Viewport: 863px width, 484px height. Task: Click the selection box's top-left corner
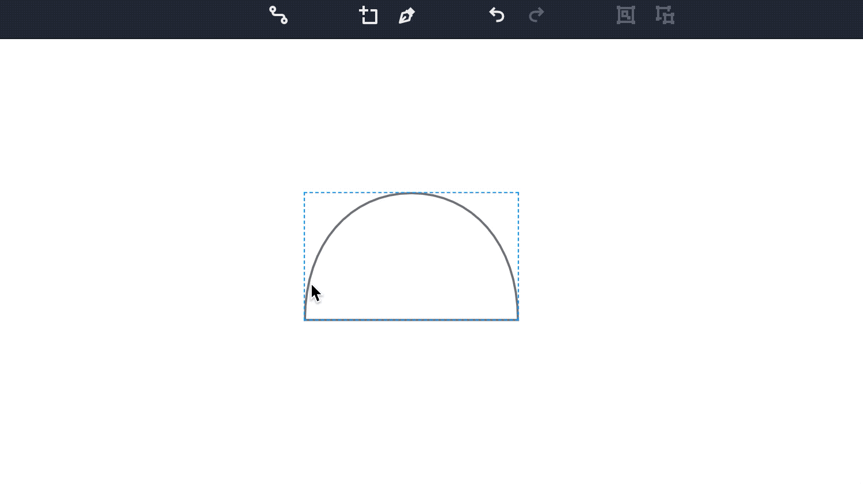pos(304,193)
